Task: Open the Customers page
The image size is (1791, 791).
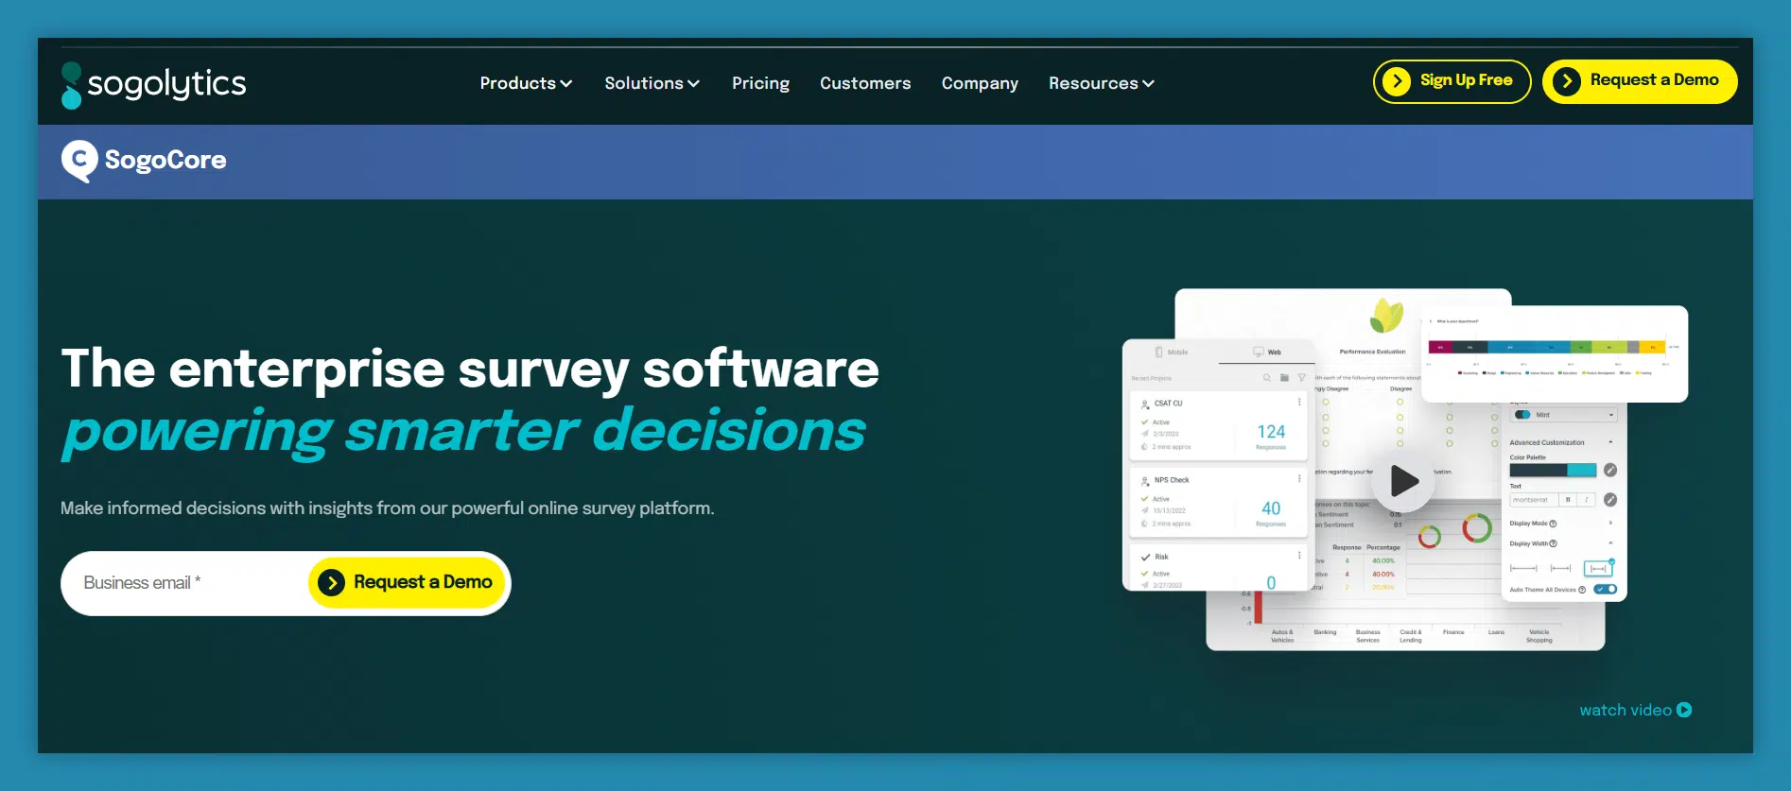Action: click(x=865, y=83)
